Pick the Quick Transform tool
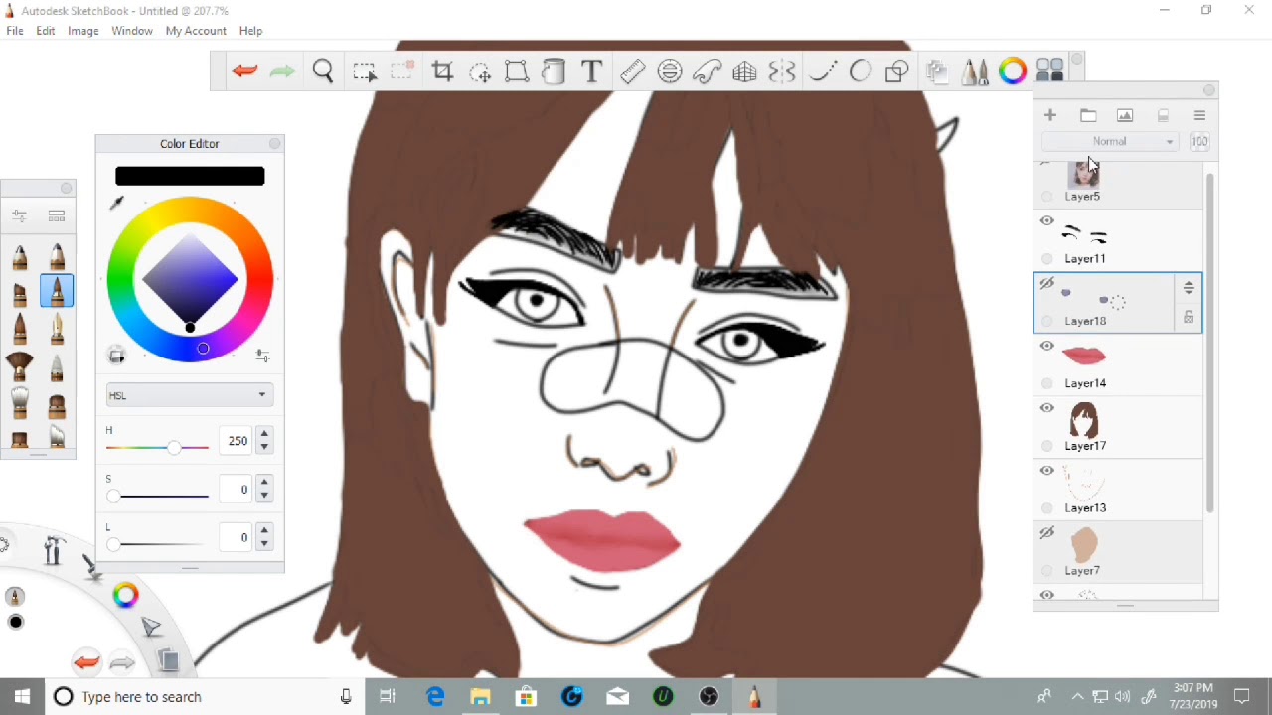This screenshot has width=1272, height=715. click(480, 71)
